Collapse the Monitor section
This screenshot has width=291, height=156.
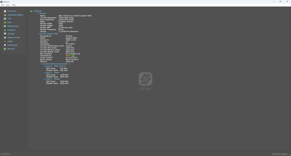(38, 14)
